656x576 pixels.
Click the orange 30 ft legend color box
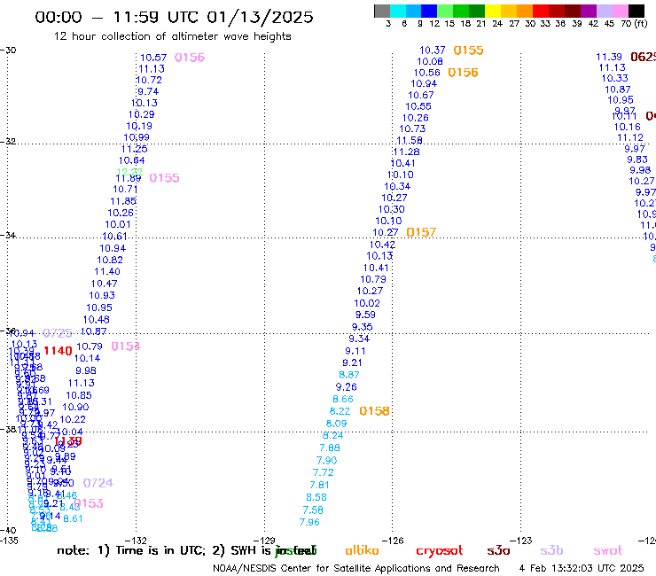524,11
